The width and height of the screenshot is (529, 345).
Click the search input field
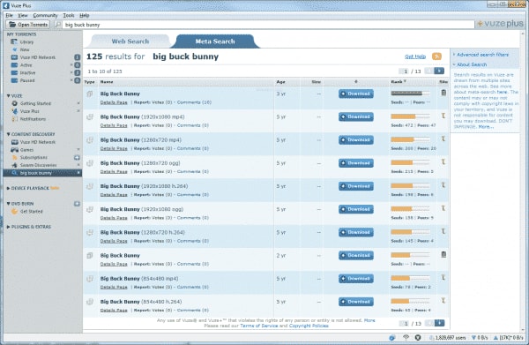tap(269, 25)
